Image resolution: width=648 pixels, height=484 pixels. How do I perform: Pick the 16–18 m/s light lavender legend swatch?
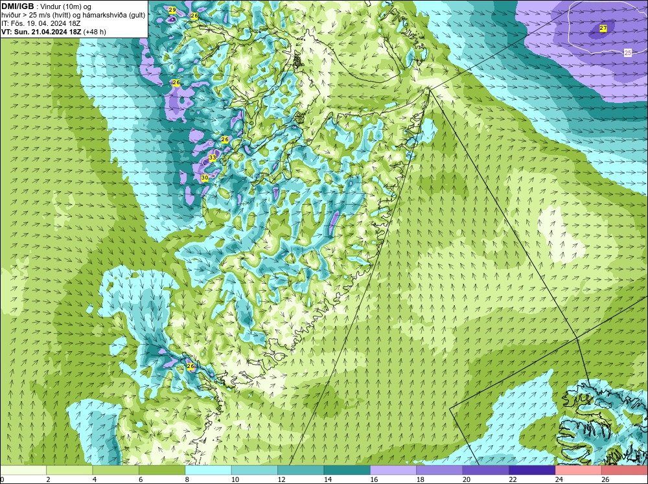click(x=393, y=470)
